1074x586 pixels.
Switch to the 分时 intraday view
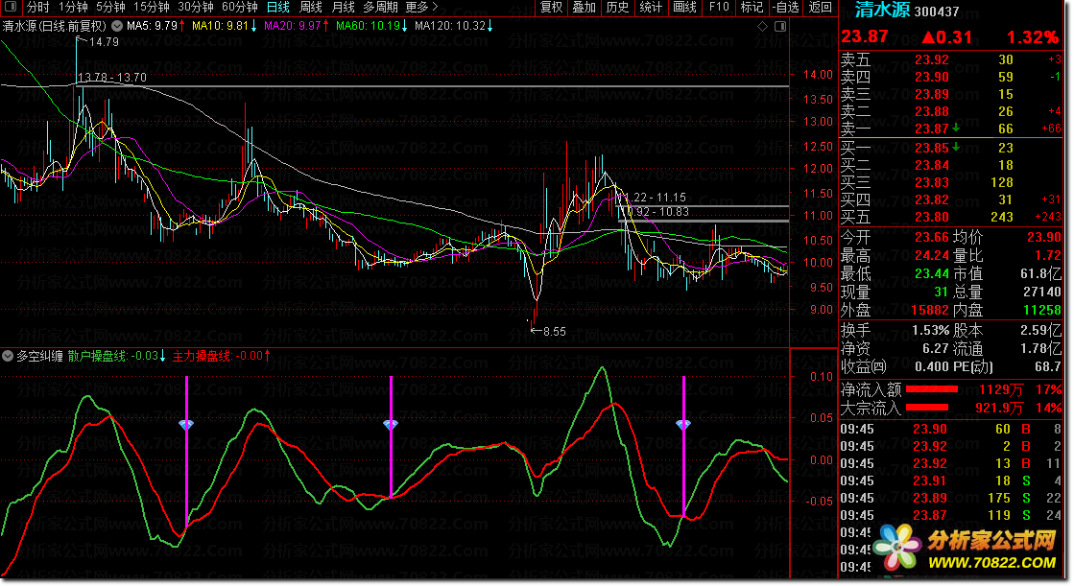[37, 8]
